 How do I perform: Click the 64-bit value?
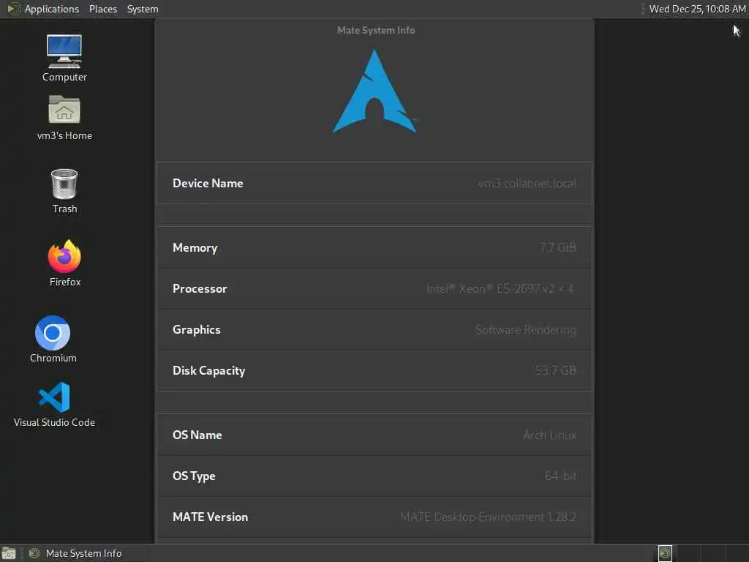tap(561, 476)
